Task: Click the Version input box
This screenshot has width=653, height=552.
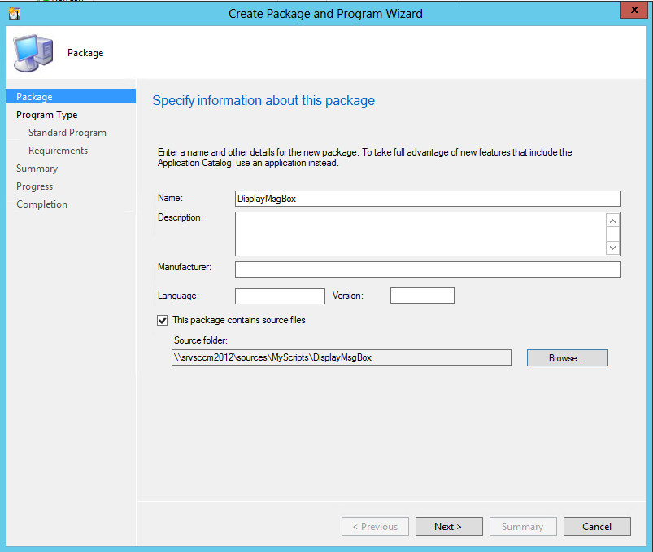Action: (422, 296)
